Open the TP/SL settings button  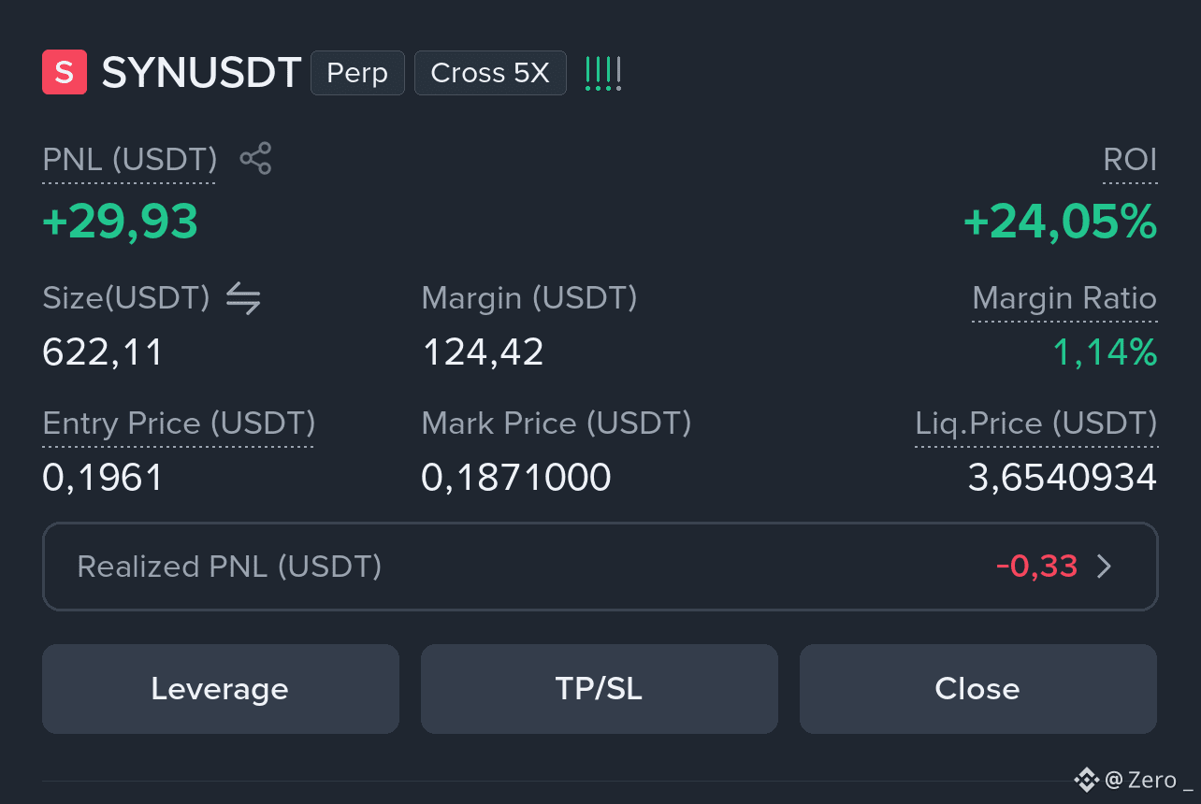(x=600, y=689)
